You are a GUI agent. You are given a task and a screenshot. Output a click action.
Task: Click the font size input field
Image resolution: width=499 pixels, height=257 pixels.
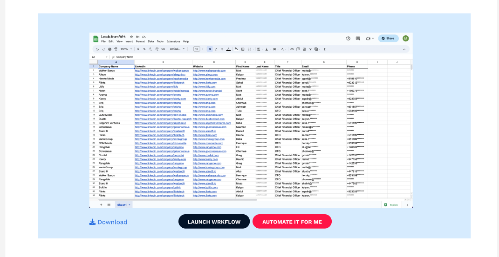(x=197, y=49)
